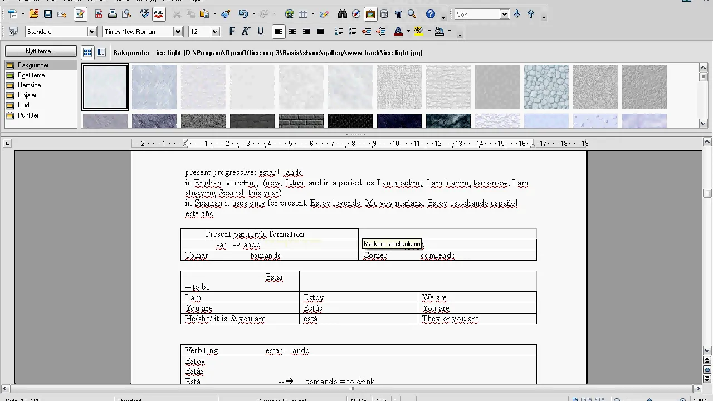Open Find & Replace binoculars

coord(343,14)
